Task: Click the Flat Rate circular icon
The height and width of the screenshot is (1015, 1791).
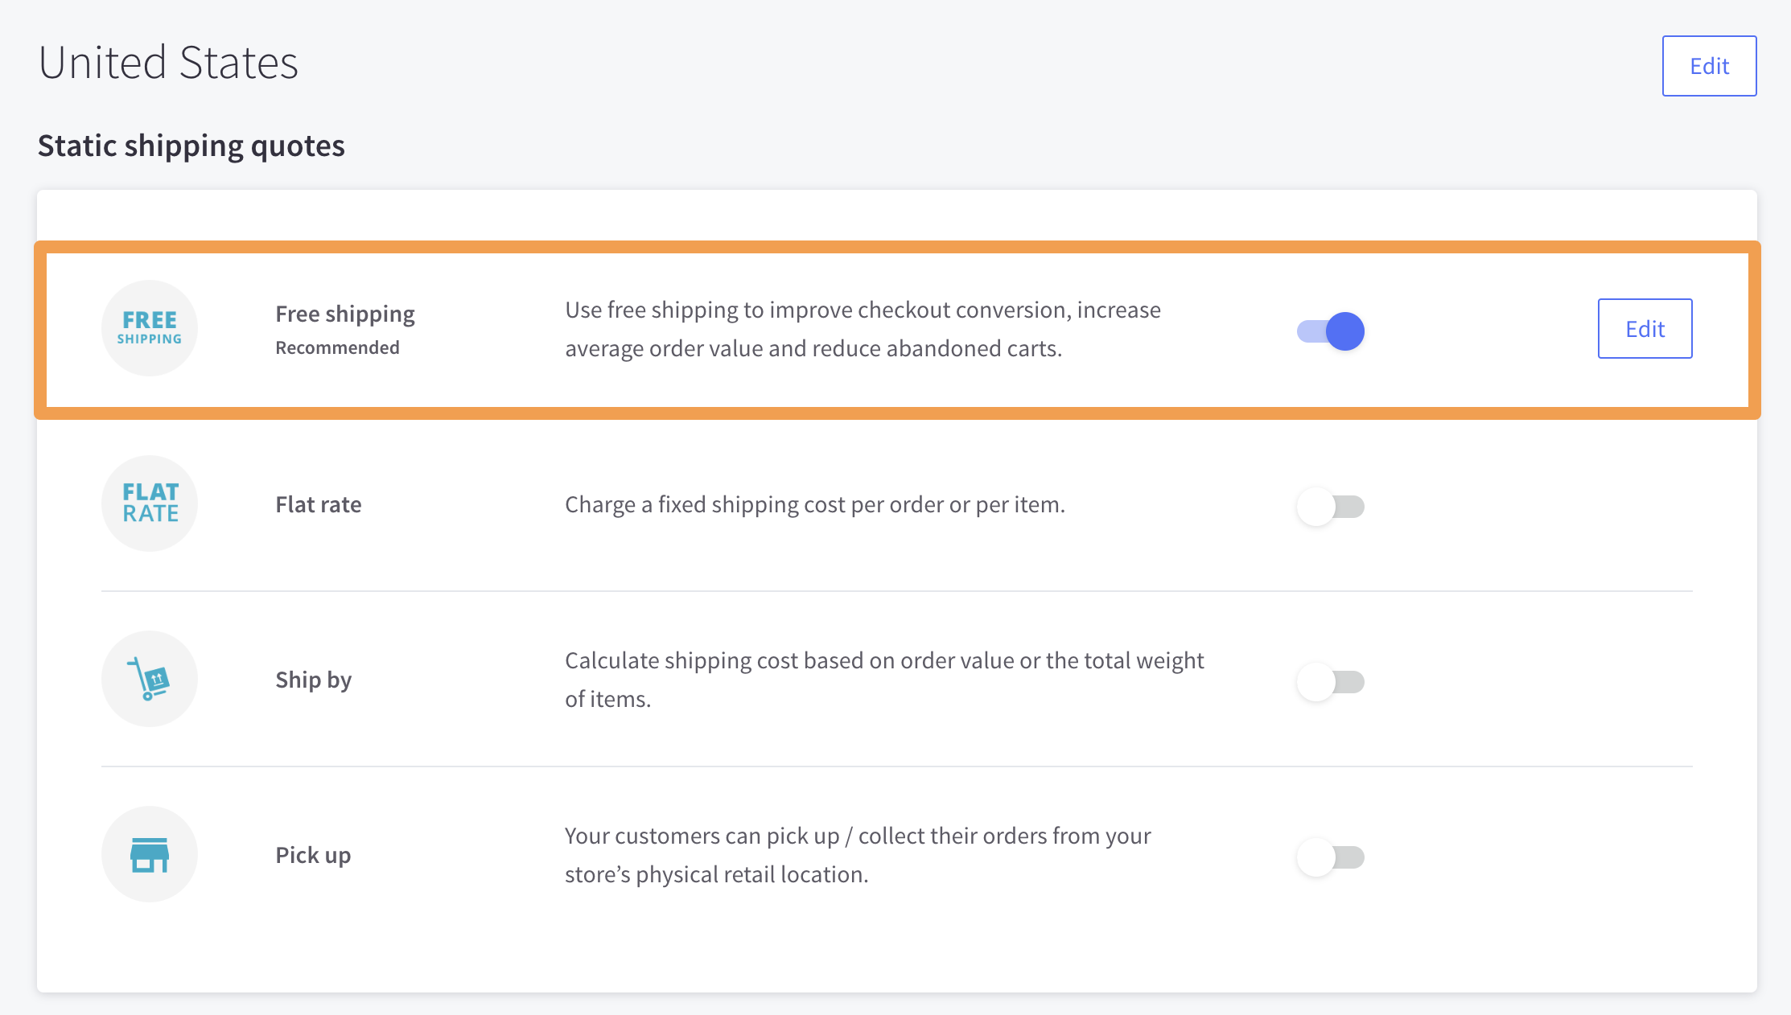Action: click(150, 503)
